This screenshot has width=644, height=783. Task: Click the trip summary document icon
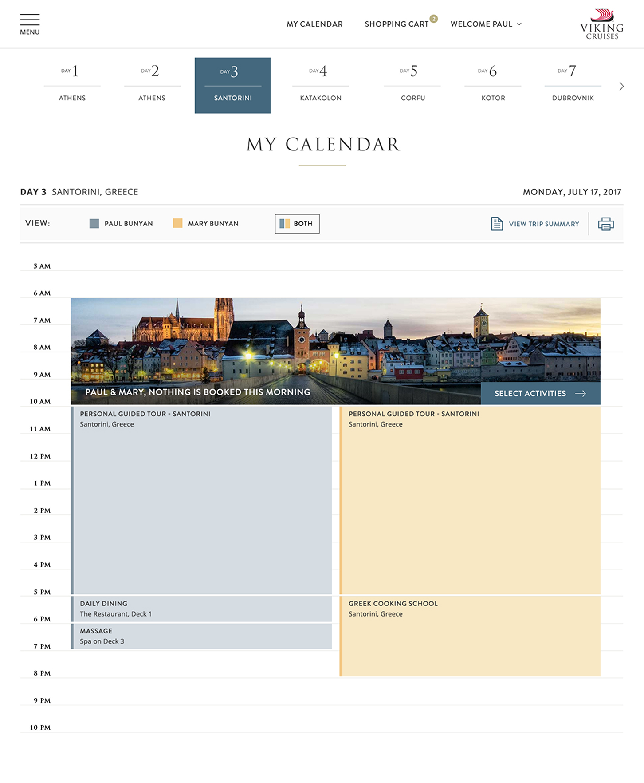coord(497,224)
